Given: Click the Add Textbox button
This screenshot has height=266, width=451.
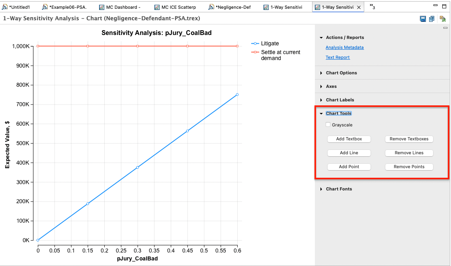Looking at the screenshot, I should [349, 139].
